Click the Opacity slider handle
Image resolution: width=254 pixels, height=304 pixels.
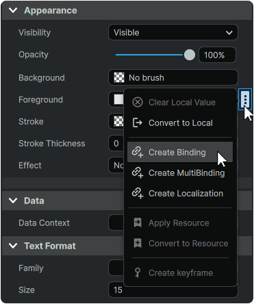click(189, 55)
